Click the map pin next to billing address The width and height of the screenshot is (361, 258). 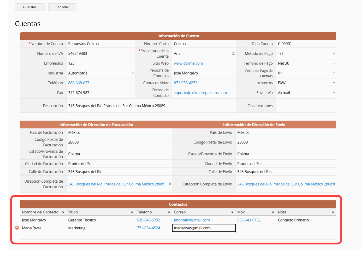[x=170, y=184]
